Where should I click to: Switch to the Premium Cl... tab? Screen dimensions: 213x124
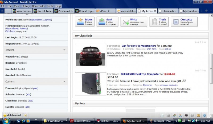pos(64,11)
